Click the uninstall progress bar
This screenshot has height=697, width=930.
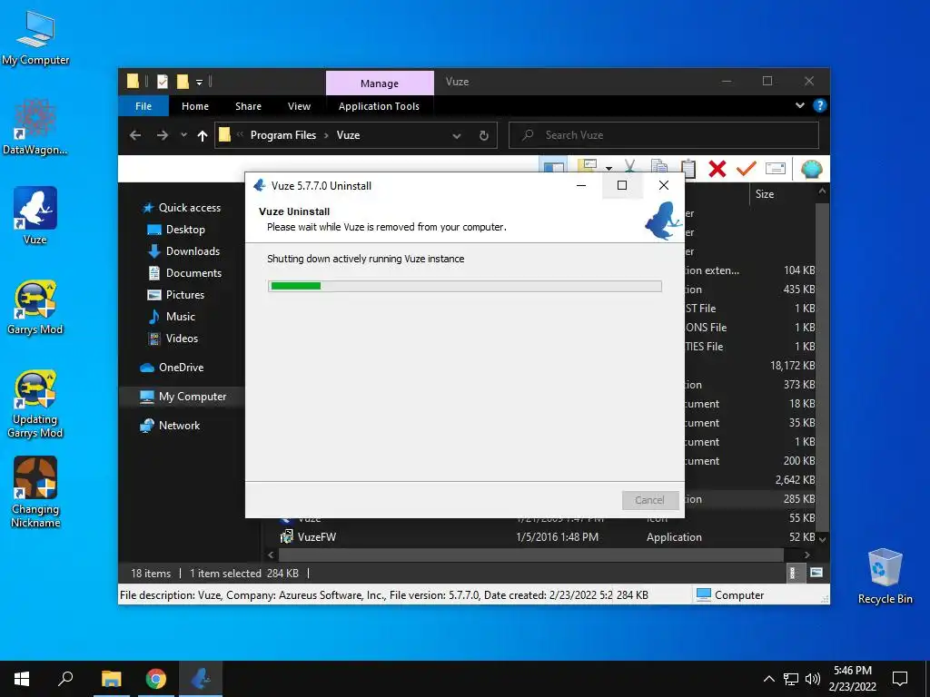(464, 286)
